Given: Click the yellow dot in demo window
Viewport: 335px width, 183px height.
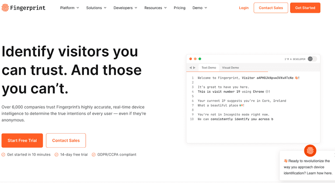Looking at the screenshot, I should pos(195,58).
